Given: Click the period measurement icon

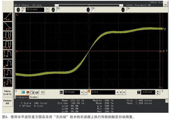Looking at the screenshot, I should (x=7, y=36).
